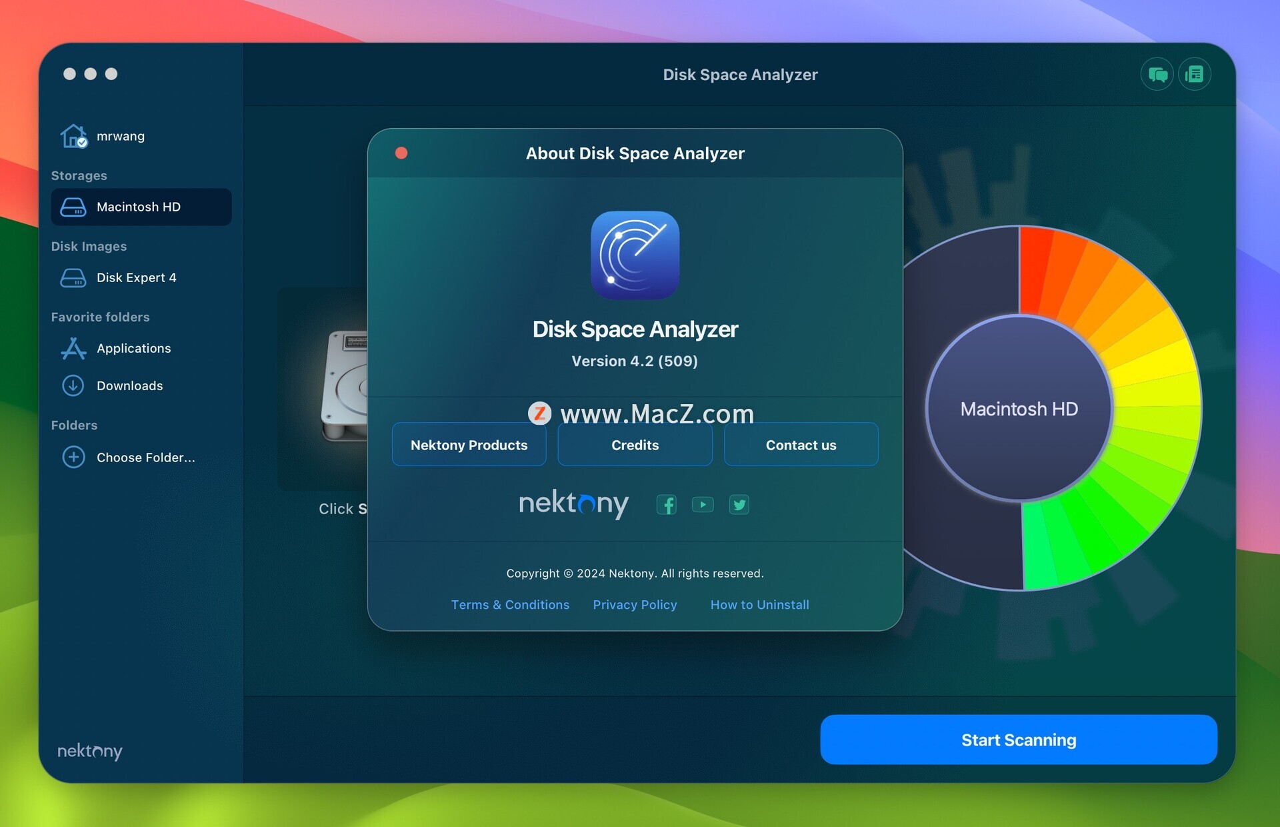Image resolution: width=1280 pixels, height=827 pixels.
Task: Open the Applications favorite folder
Action: click(x=141, y=348)
